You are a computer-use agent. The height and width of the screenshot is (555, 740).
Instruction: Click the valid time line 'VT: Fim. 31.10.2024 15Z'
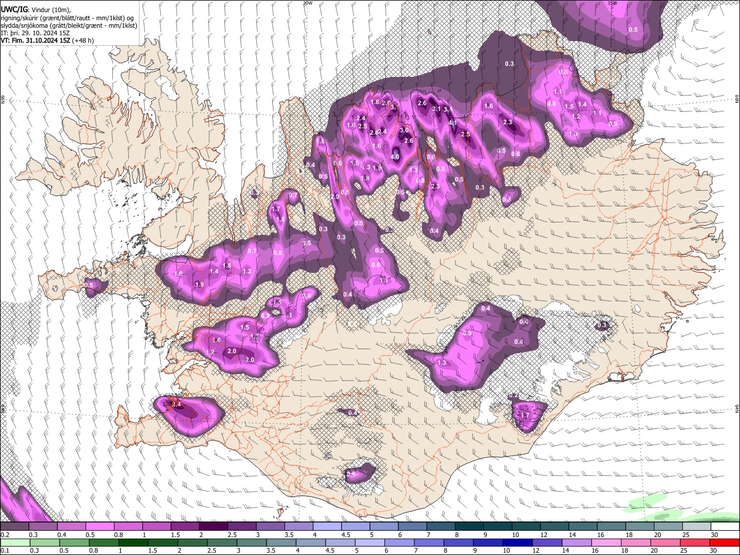coord(36,40)
